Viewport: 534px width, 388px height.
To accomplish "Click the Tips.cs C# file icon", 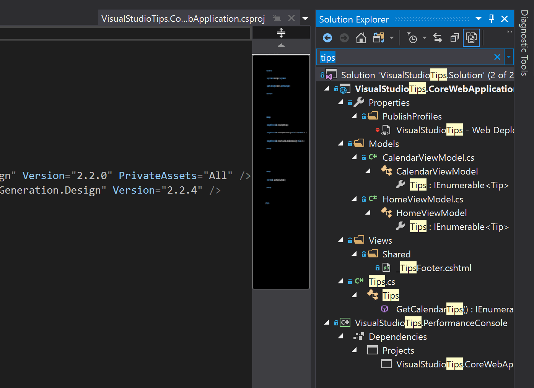I will [359, 281].
